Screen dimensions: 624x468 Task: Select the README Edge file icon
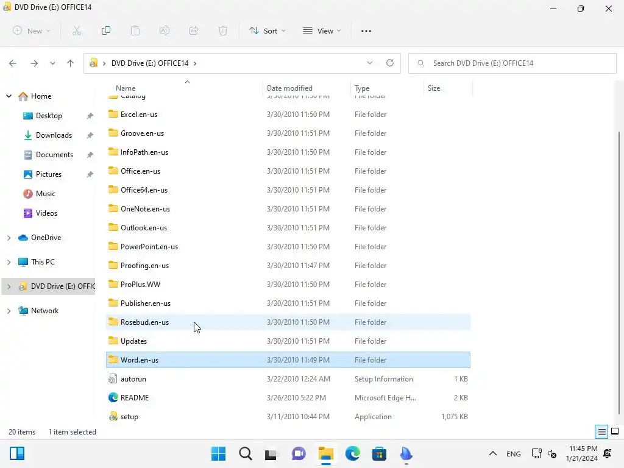click(113, 397)
